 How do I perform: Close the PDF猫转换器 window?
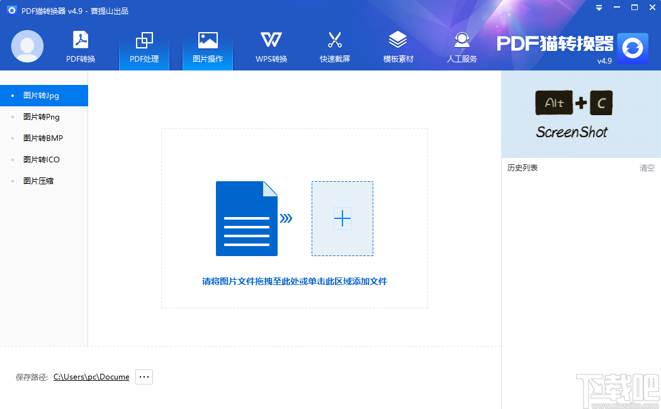click(652, 8)
